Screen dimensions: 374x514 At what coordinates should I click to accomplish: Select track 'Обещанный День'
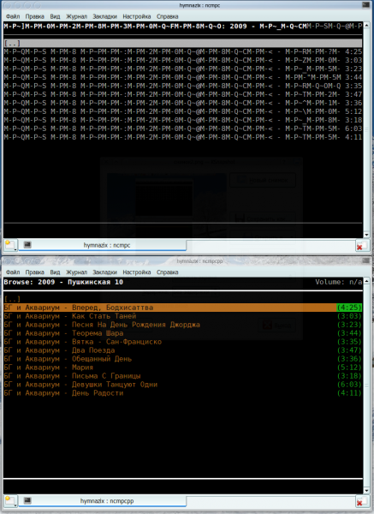pyautogui.click(x=183, y=359)
